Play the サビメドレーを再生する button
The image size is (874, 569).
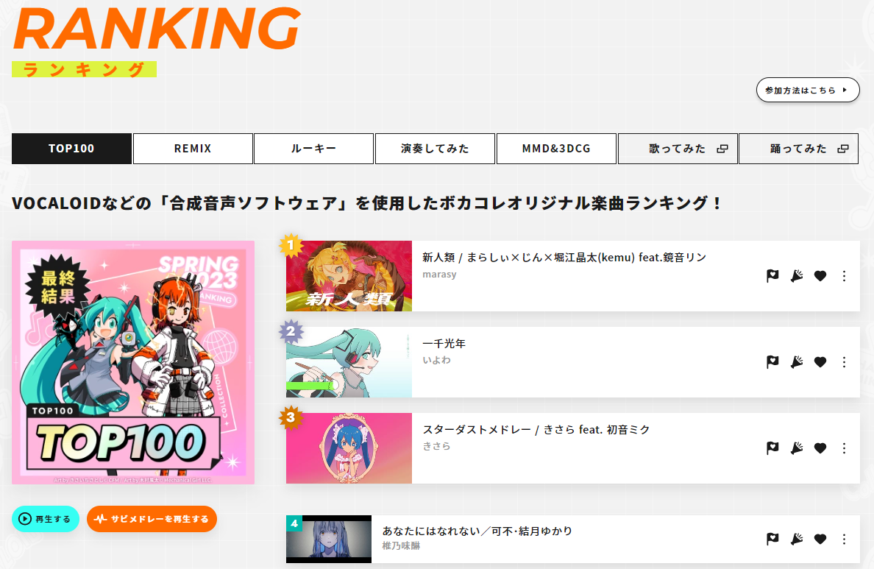tap(152, 519)
